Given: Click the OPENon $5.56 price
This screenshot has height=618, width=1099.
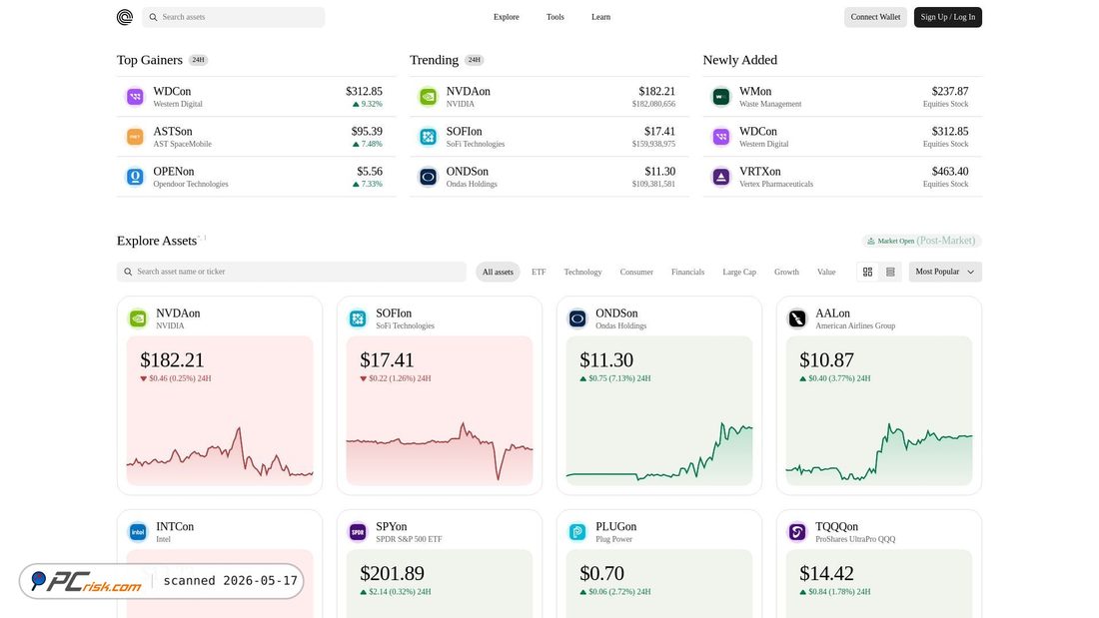Looking at the screenshot, I should point(370,171).
